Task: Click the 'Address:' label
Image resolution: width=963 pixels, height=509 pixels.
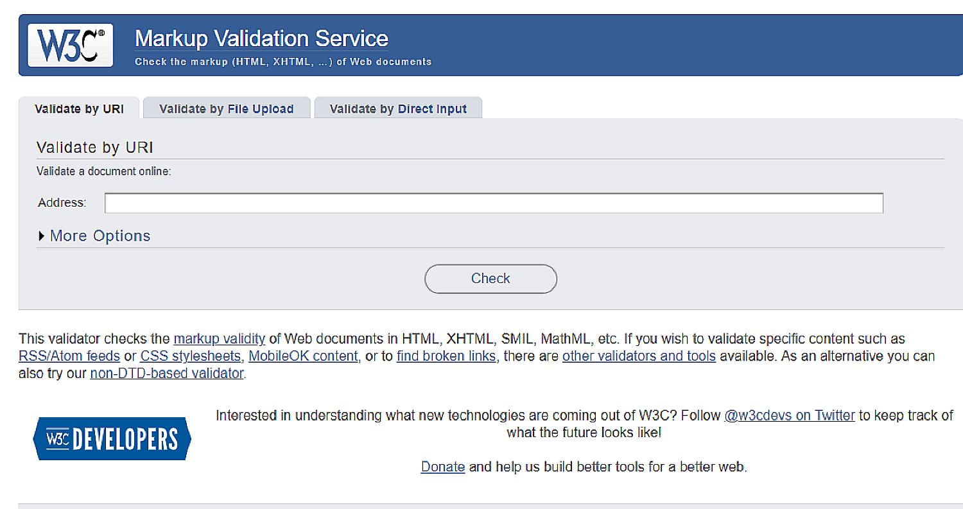Action: tap(62, 203)
